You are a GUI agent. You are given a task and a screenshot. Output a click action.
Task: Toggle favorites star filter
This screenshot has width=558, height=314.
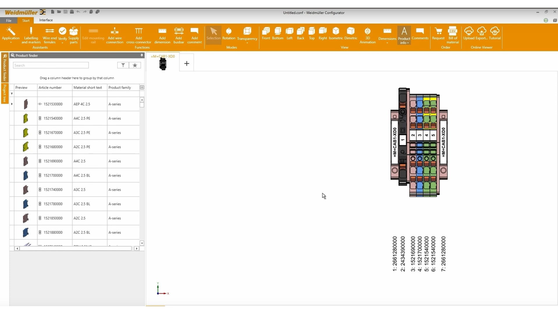click(135, 65)
